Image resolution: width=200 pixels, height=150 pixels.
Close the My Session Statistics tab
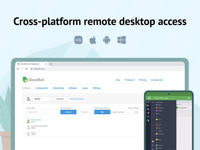coord(46,64)
